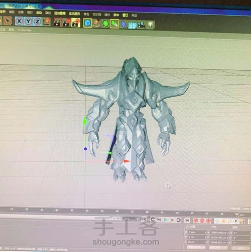
Task: Click the X position 0 cm field
Action: (x=197, y=232)
